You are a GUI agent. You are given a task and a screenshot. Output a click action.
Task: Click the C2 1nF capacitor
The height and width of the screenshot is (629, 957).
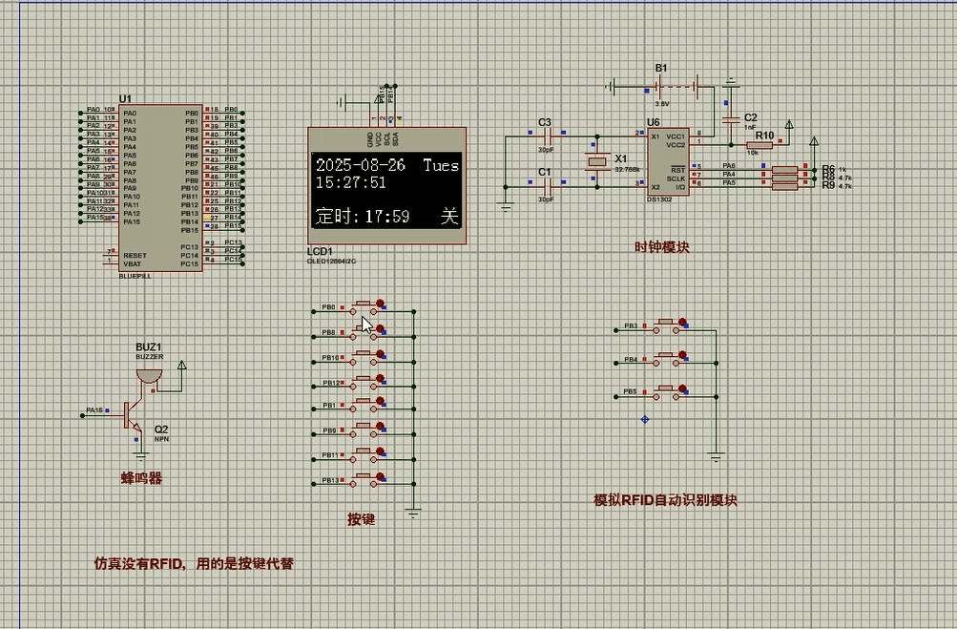tap(731, 119)
